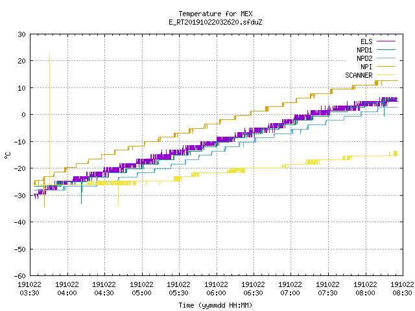Click the y-axis label '30'
The height and width of the screenshot is (311, 415).
21,34
